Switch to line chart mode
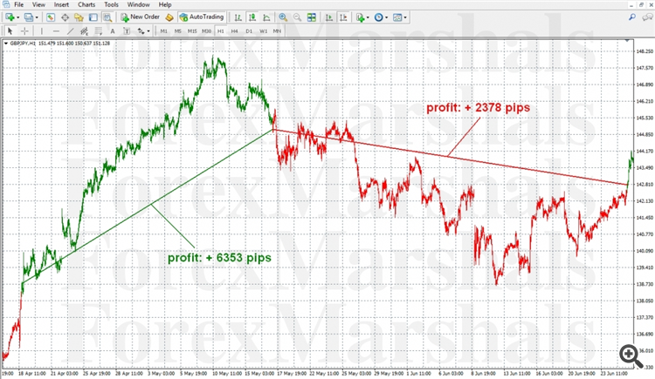 266,17
